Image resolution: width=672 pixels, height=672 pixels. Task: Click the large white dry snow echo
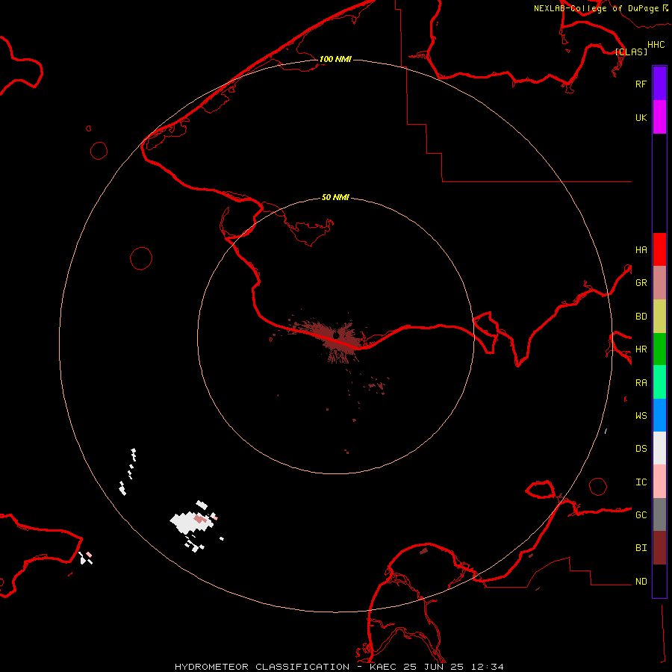point(190,523)
